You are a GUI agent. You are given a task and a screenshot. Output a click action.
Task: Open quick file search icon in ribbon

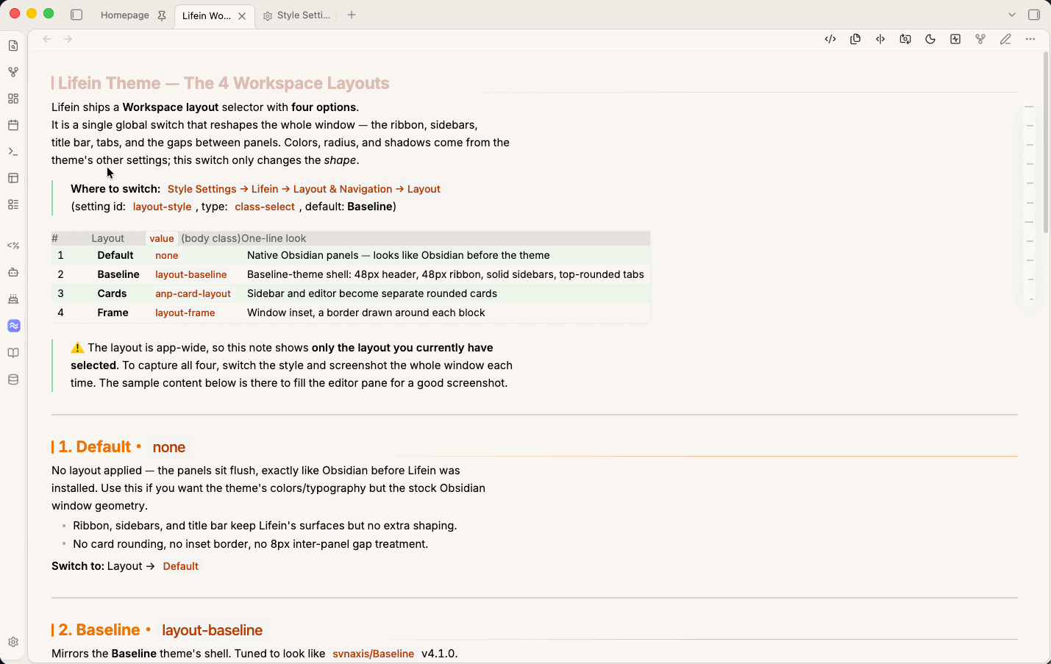(13, 46)
